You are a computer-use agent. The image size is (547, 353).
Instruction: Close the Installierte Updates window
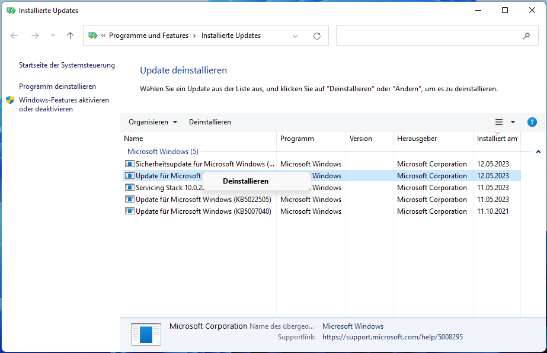532,11
